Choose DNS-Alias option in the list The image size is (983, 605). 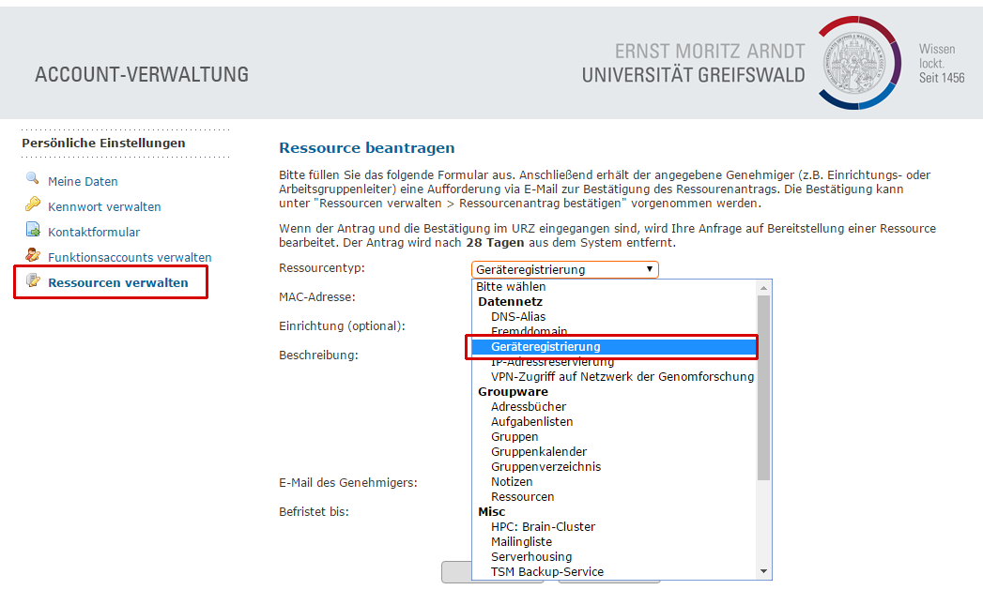(517, 317)
